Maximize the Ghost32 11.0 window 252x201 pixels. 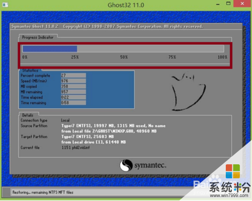coord(228,4)
